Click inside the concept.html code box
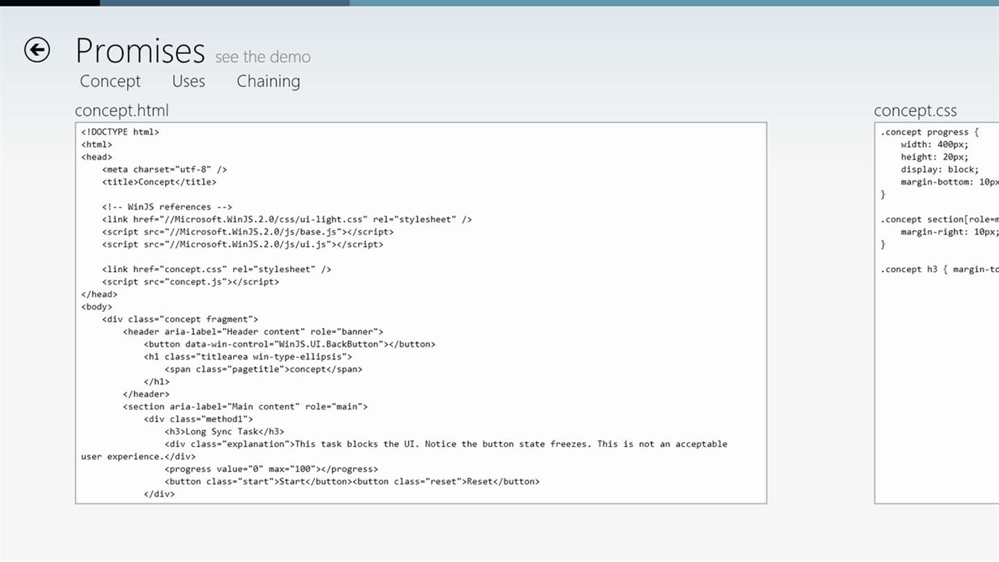This screenshot has height=562, width=999. (421, 313)
